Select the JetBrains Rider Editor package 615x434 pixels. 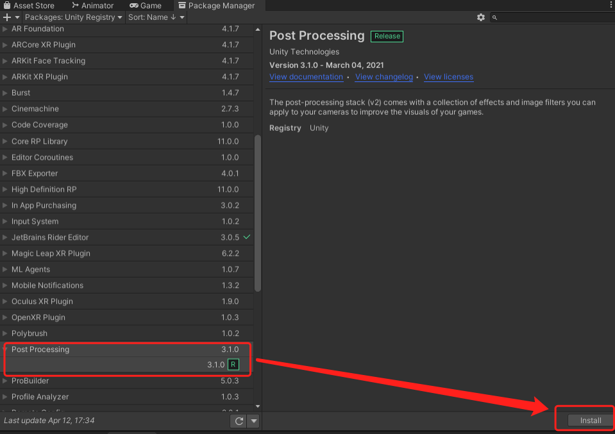click(x=127, y=238)
